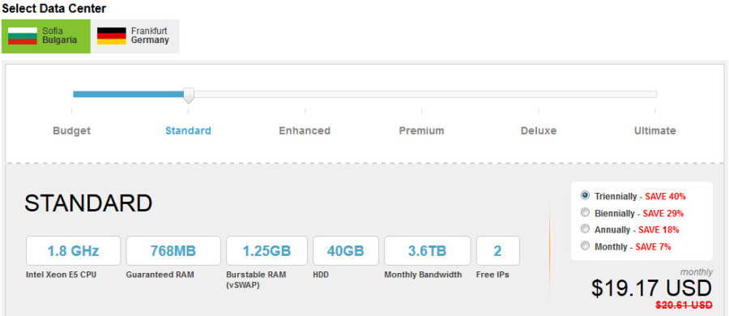Click the Bulgaria flag icon
This screenshot has width=729, height=316.
click(23, 36)
